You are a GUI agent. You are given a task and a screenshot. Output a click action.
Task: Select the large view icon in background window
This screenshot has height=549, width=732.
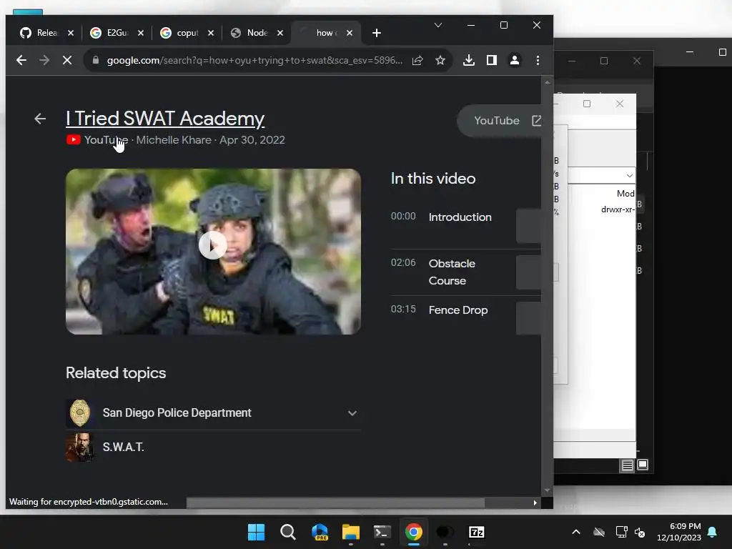pyautogui.click(x=643, y=465)
